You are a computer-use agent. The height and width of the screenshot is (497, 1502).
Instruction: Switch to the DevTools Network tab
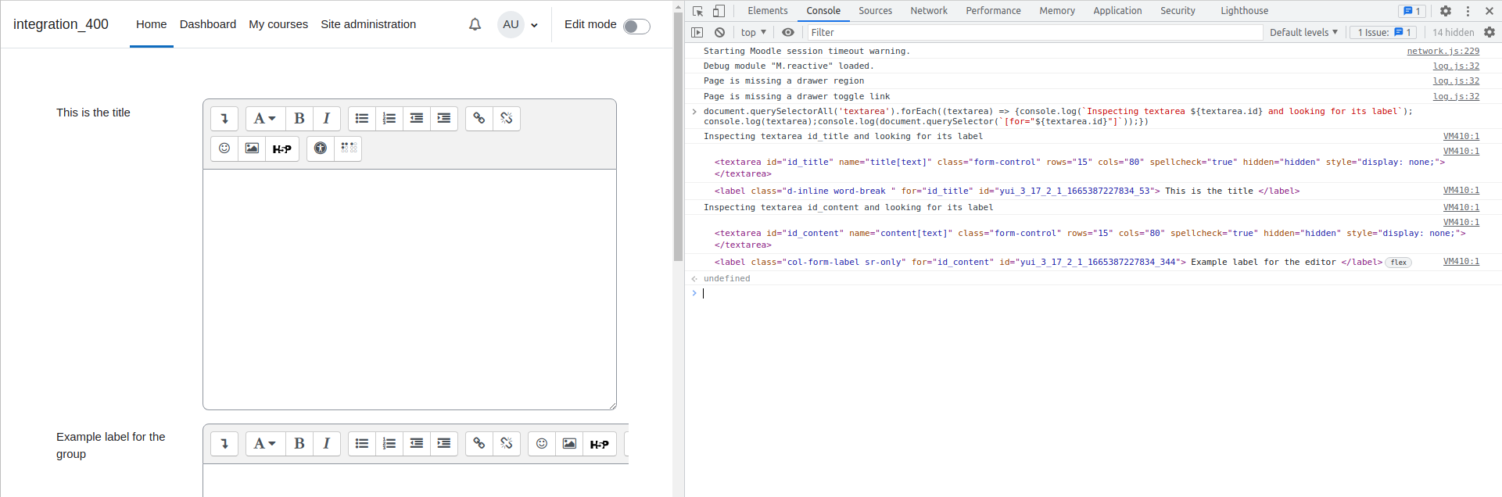click(x=929, y=11)
